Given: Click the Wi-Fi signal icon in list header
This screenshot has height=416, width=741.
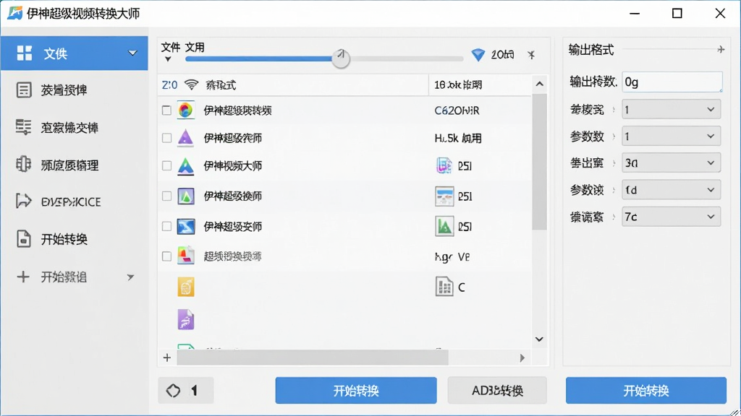Looking at the screenshot, I should point(191,84).
